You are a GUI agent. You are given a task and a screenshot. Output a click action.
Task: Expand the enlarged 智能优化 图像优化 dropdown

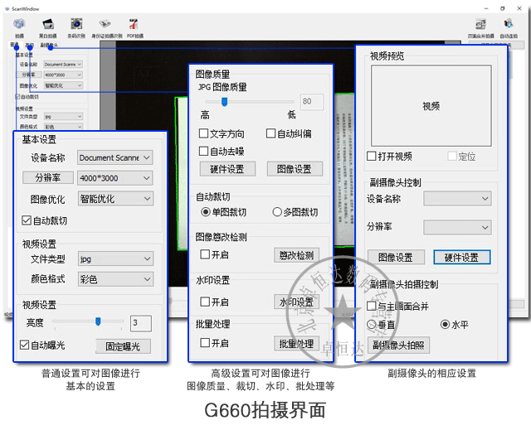(115, 199)
